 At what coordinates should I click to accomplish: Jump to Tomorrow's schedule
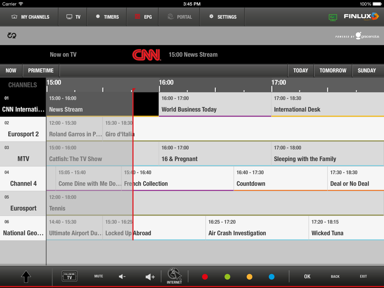click(x=333, y=71)
